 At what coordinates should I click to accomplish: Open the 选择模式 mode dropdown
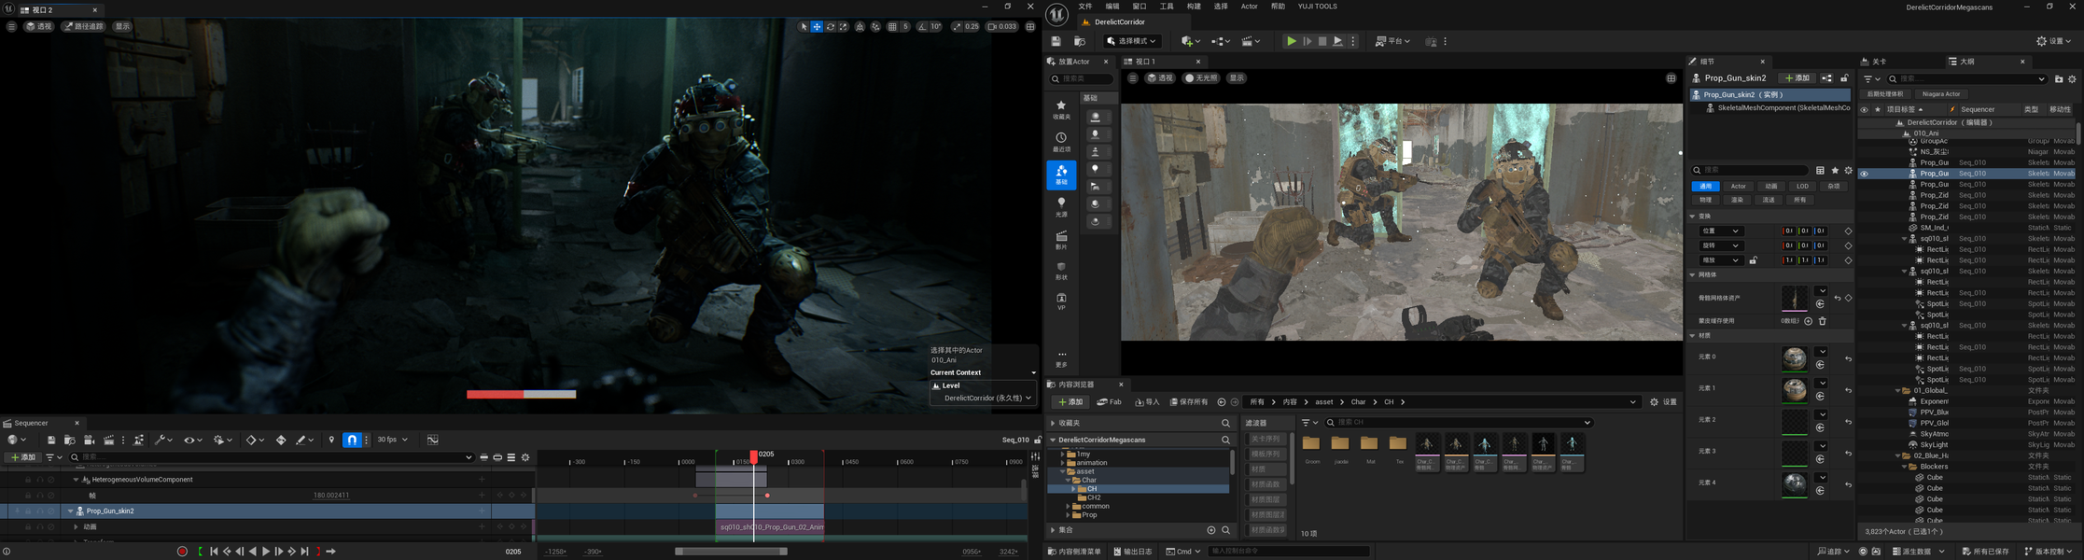[x=1132, y=41]
